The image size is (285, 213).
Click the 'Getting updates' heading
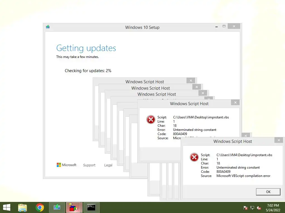coord(86,48)
